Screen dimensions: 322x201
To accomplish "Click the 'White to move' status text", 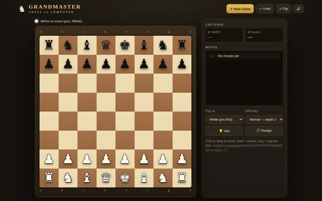I will [61, 21].
